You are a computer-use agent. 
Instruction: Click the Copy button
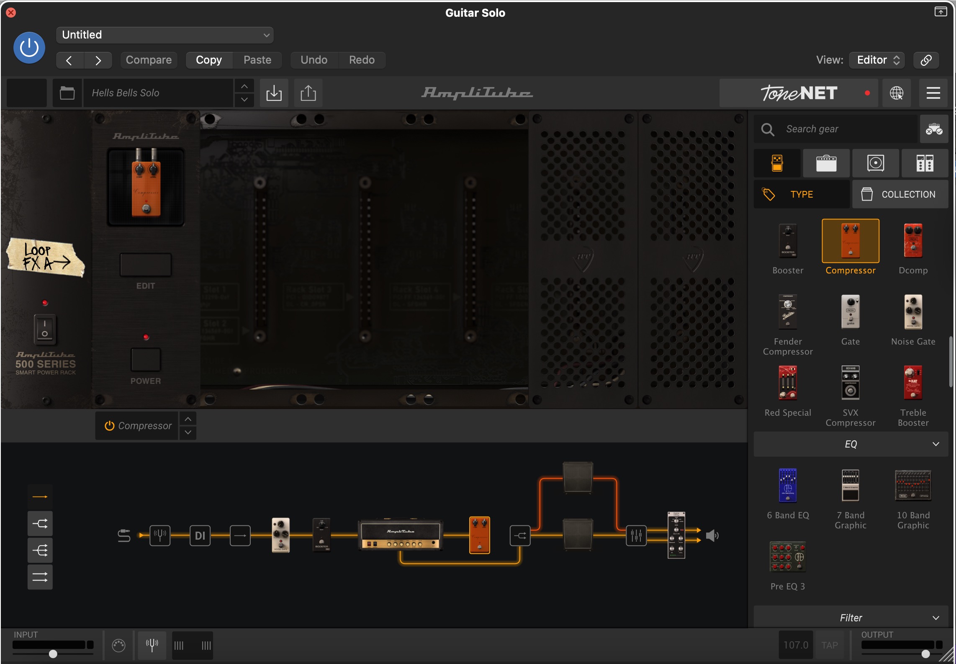(209, 60)
